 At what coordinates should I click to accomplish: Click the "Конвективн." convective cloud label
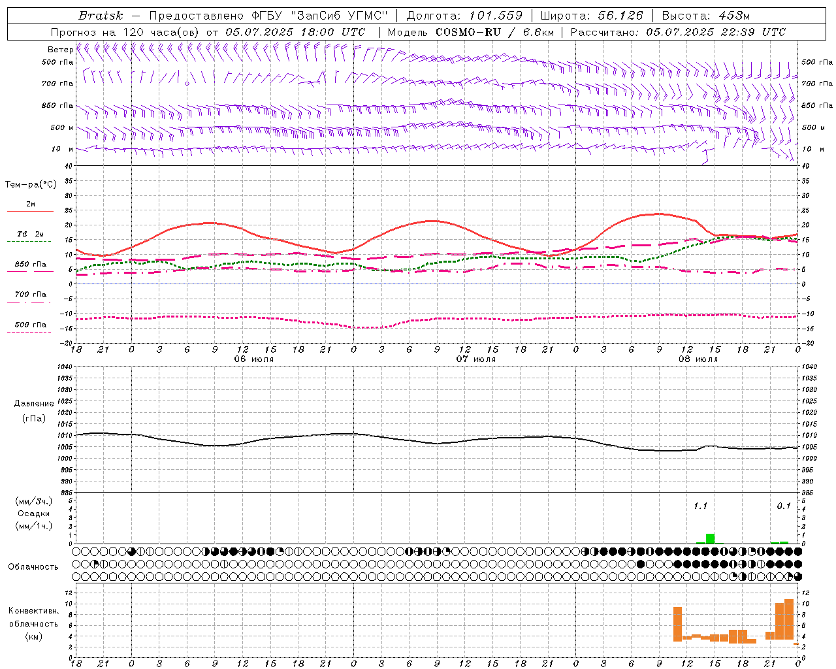[34, 610]
